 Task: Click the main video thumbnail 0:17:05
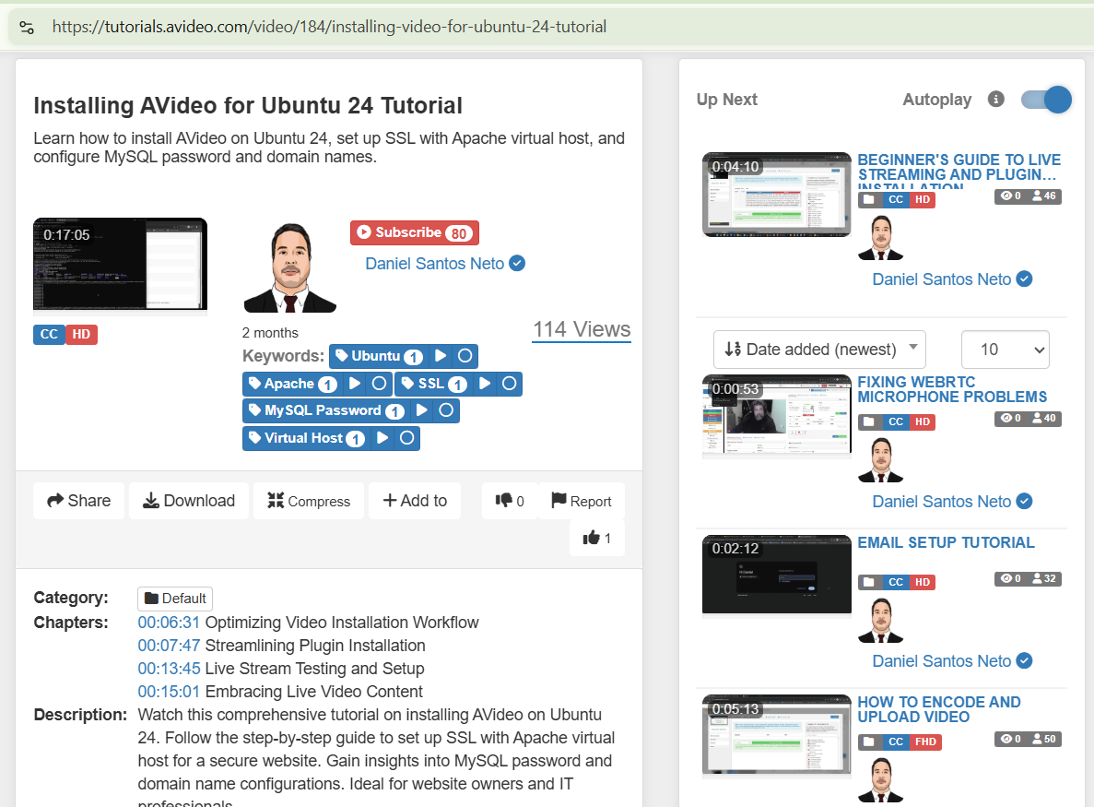point(120,264)
